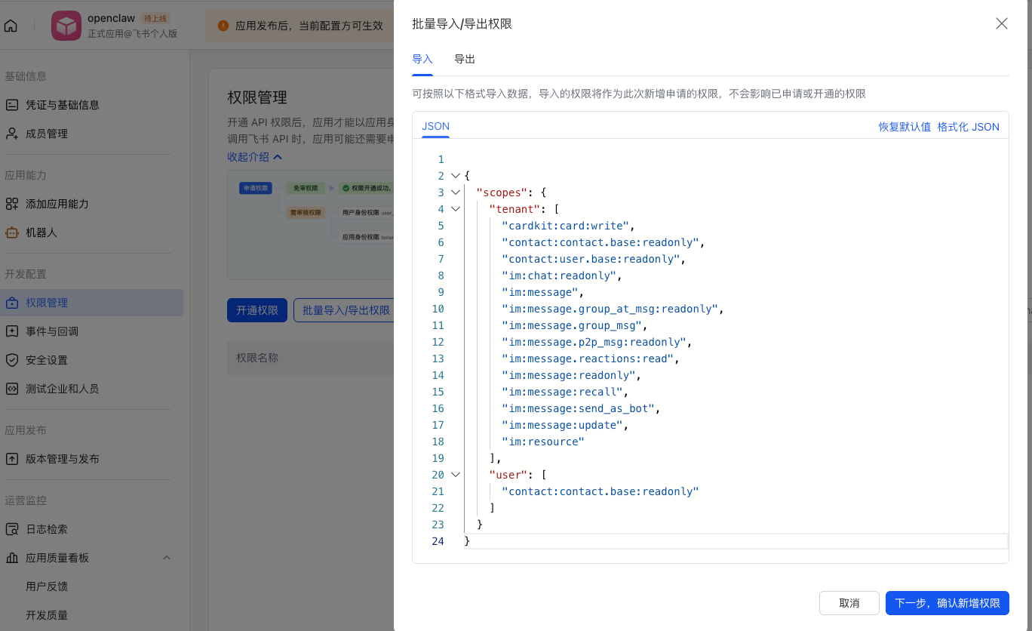
Task: Collapse the "user" array fold arrow
Action: 455,475
